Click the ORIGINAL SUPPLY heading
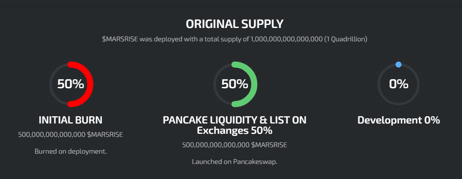Viewport: 462px width, 179px height. pos(234,24)
